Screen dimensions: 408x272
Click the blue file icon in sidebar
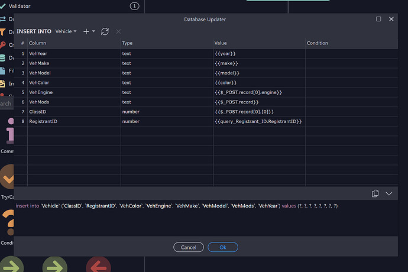point(2,70)
